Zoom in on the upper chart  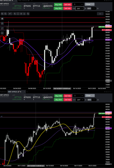[2, 14]
